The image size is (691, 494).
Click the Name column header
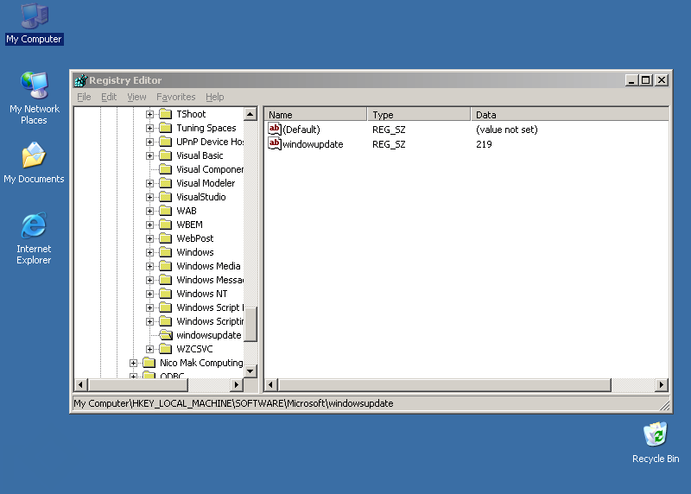(315, 115)
